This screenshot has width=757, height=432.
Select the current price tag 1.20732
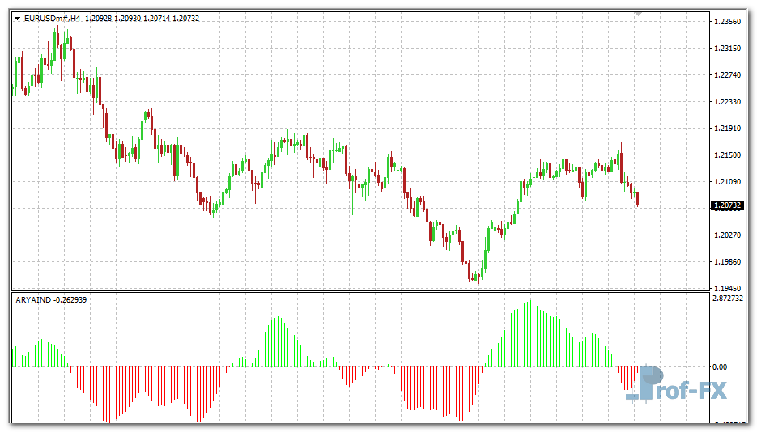click(x=727, y=205)
